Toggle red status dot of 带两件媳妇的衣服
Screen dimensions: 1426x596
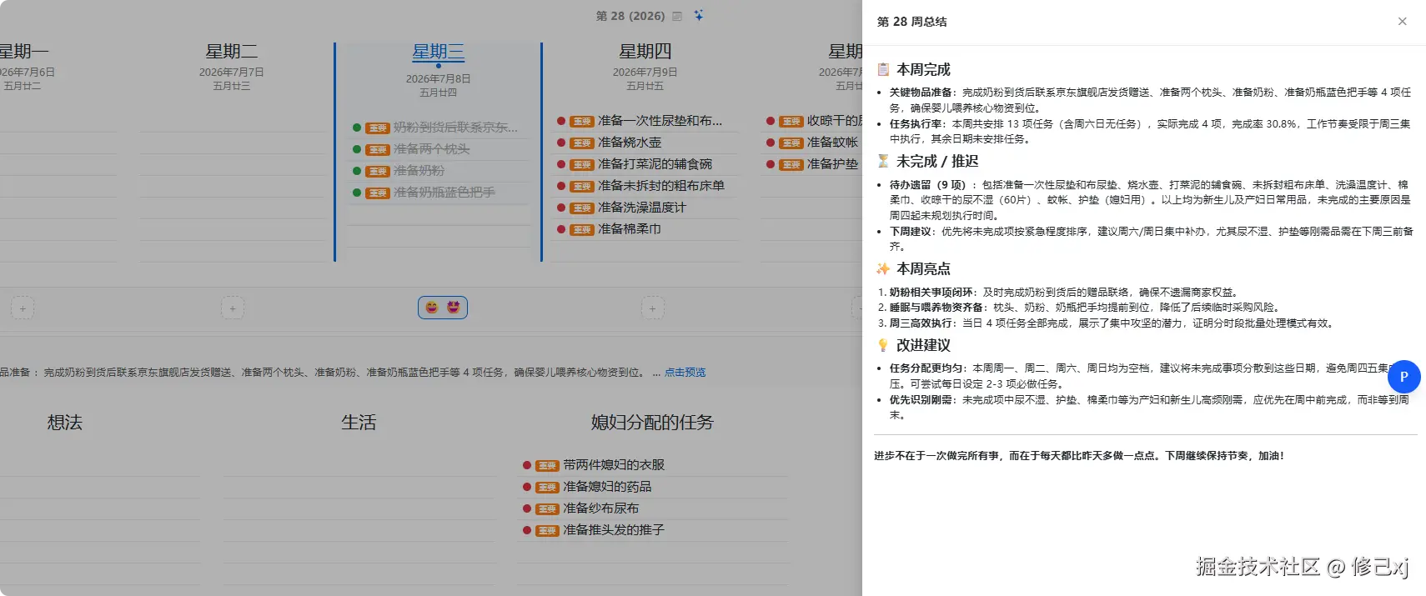tap(527, 465)
